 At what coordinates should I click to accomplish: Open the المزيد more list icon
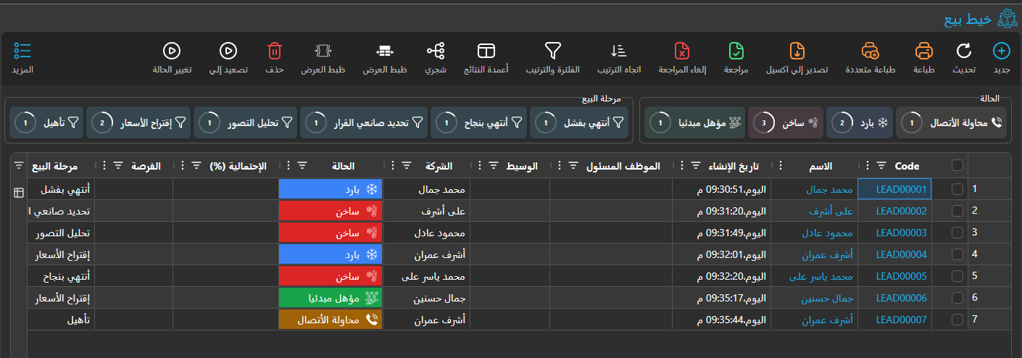[22, 51]
